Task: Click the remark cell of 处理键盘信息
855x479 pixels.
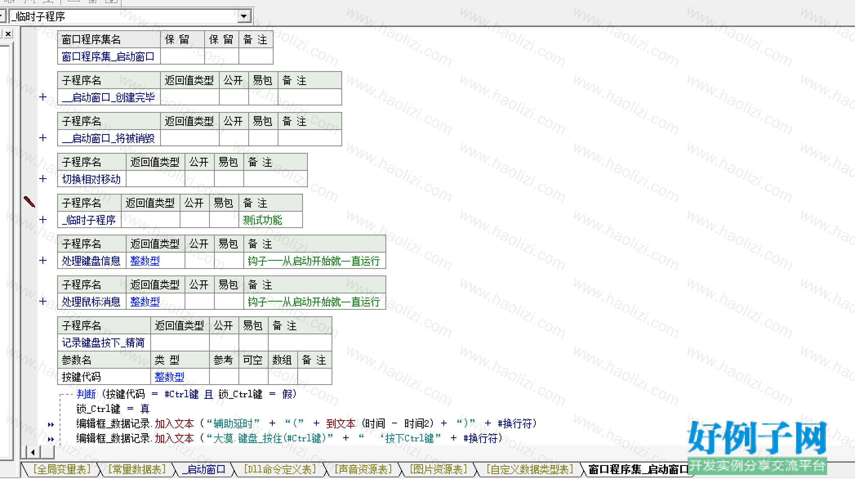Action: click(x=314, y=261)
